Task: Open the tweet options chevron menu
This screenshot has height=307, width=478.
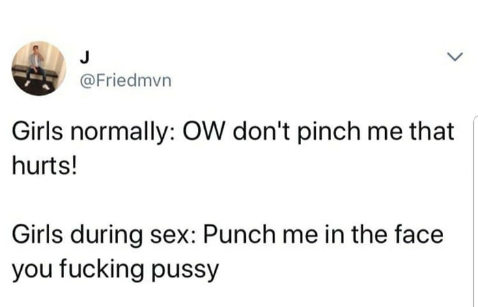Action: 455,57
